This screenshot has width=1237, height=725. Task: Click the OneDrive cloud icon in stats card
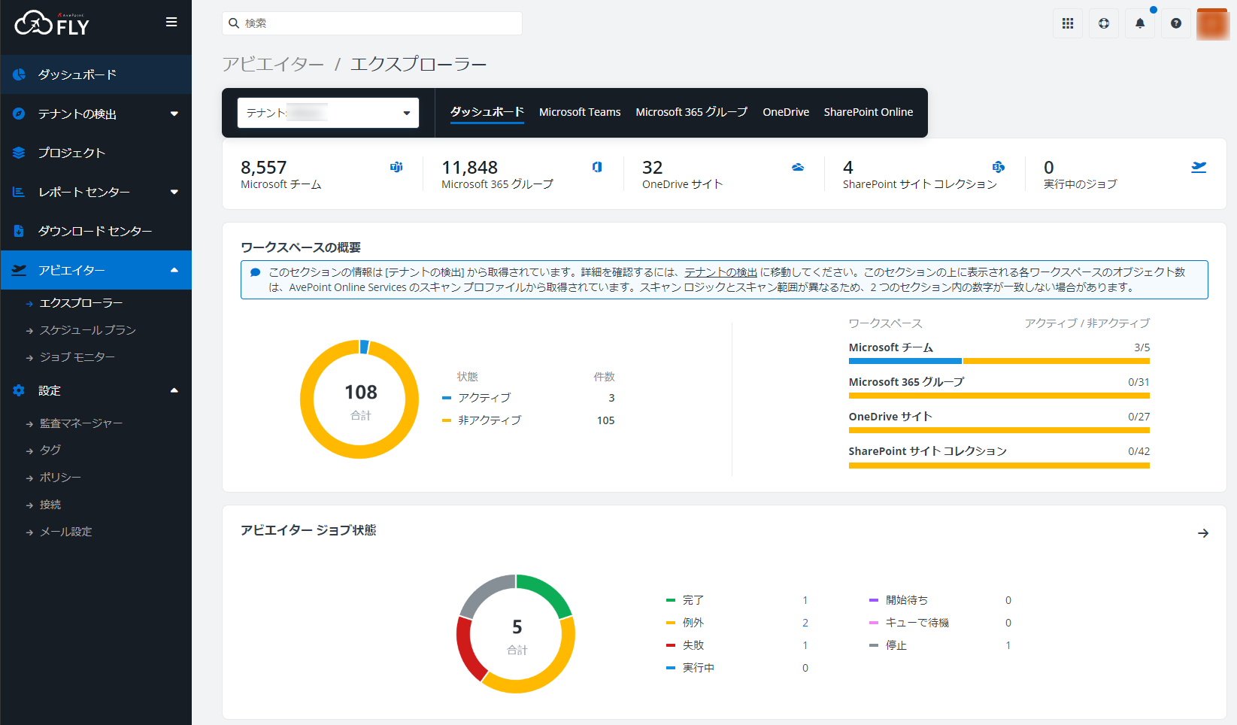798,167
